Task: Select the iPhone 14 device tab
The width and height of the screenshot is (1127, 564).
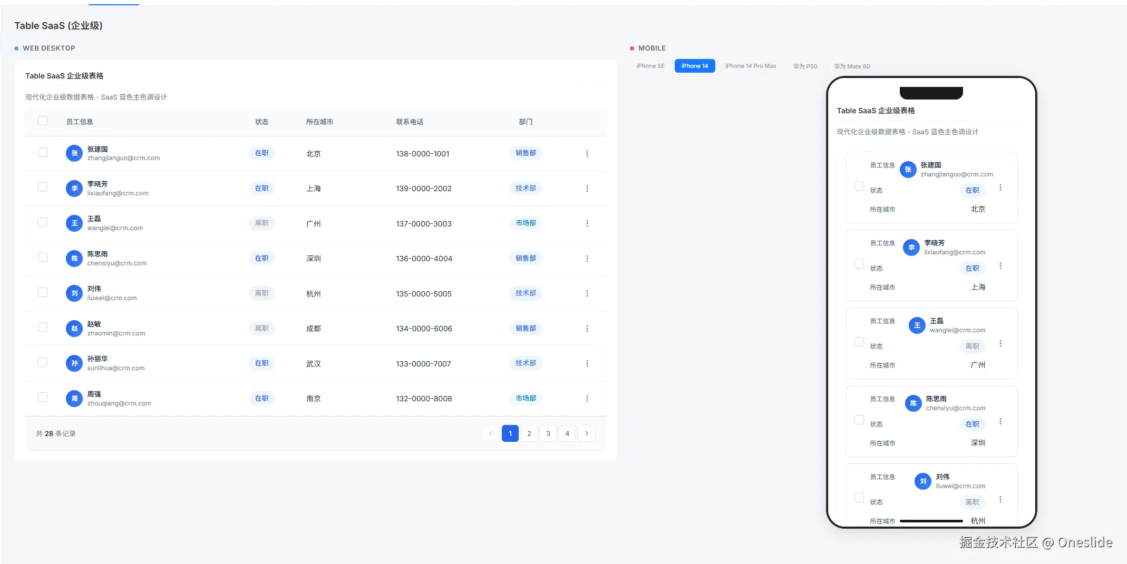Action: [695, 66]
